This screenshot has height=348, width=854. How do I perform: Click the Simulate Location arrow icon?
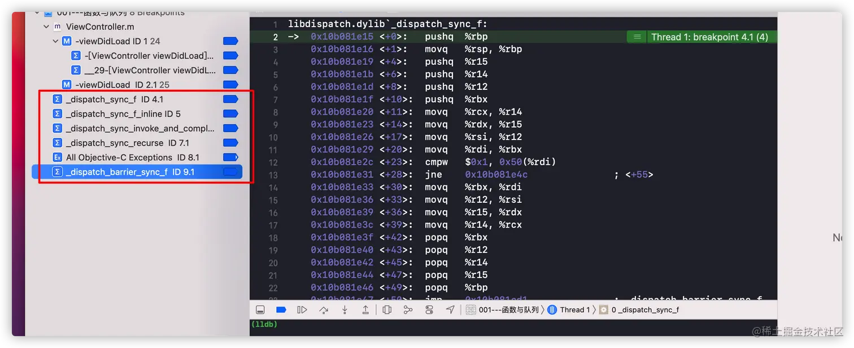click(450, 310)
